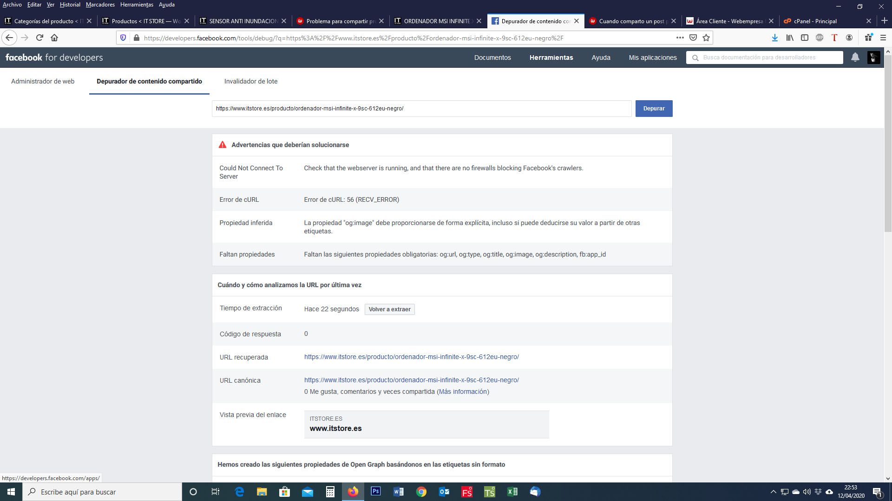Open Photoshop from the taskbar
Image resolution: width=892 pixels, height=501 pixels.
376,492
